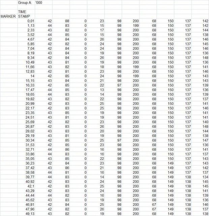209x216 pixels.
Task: Click the 136 cell in the 8,19 row
Action: click(200, 53)
